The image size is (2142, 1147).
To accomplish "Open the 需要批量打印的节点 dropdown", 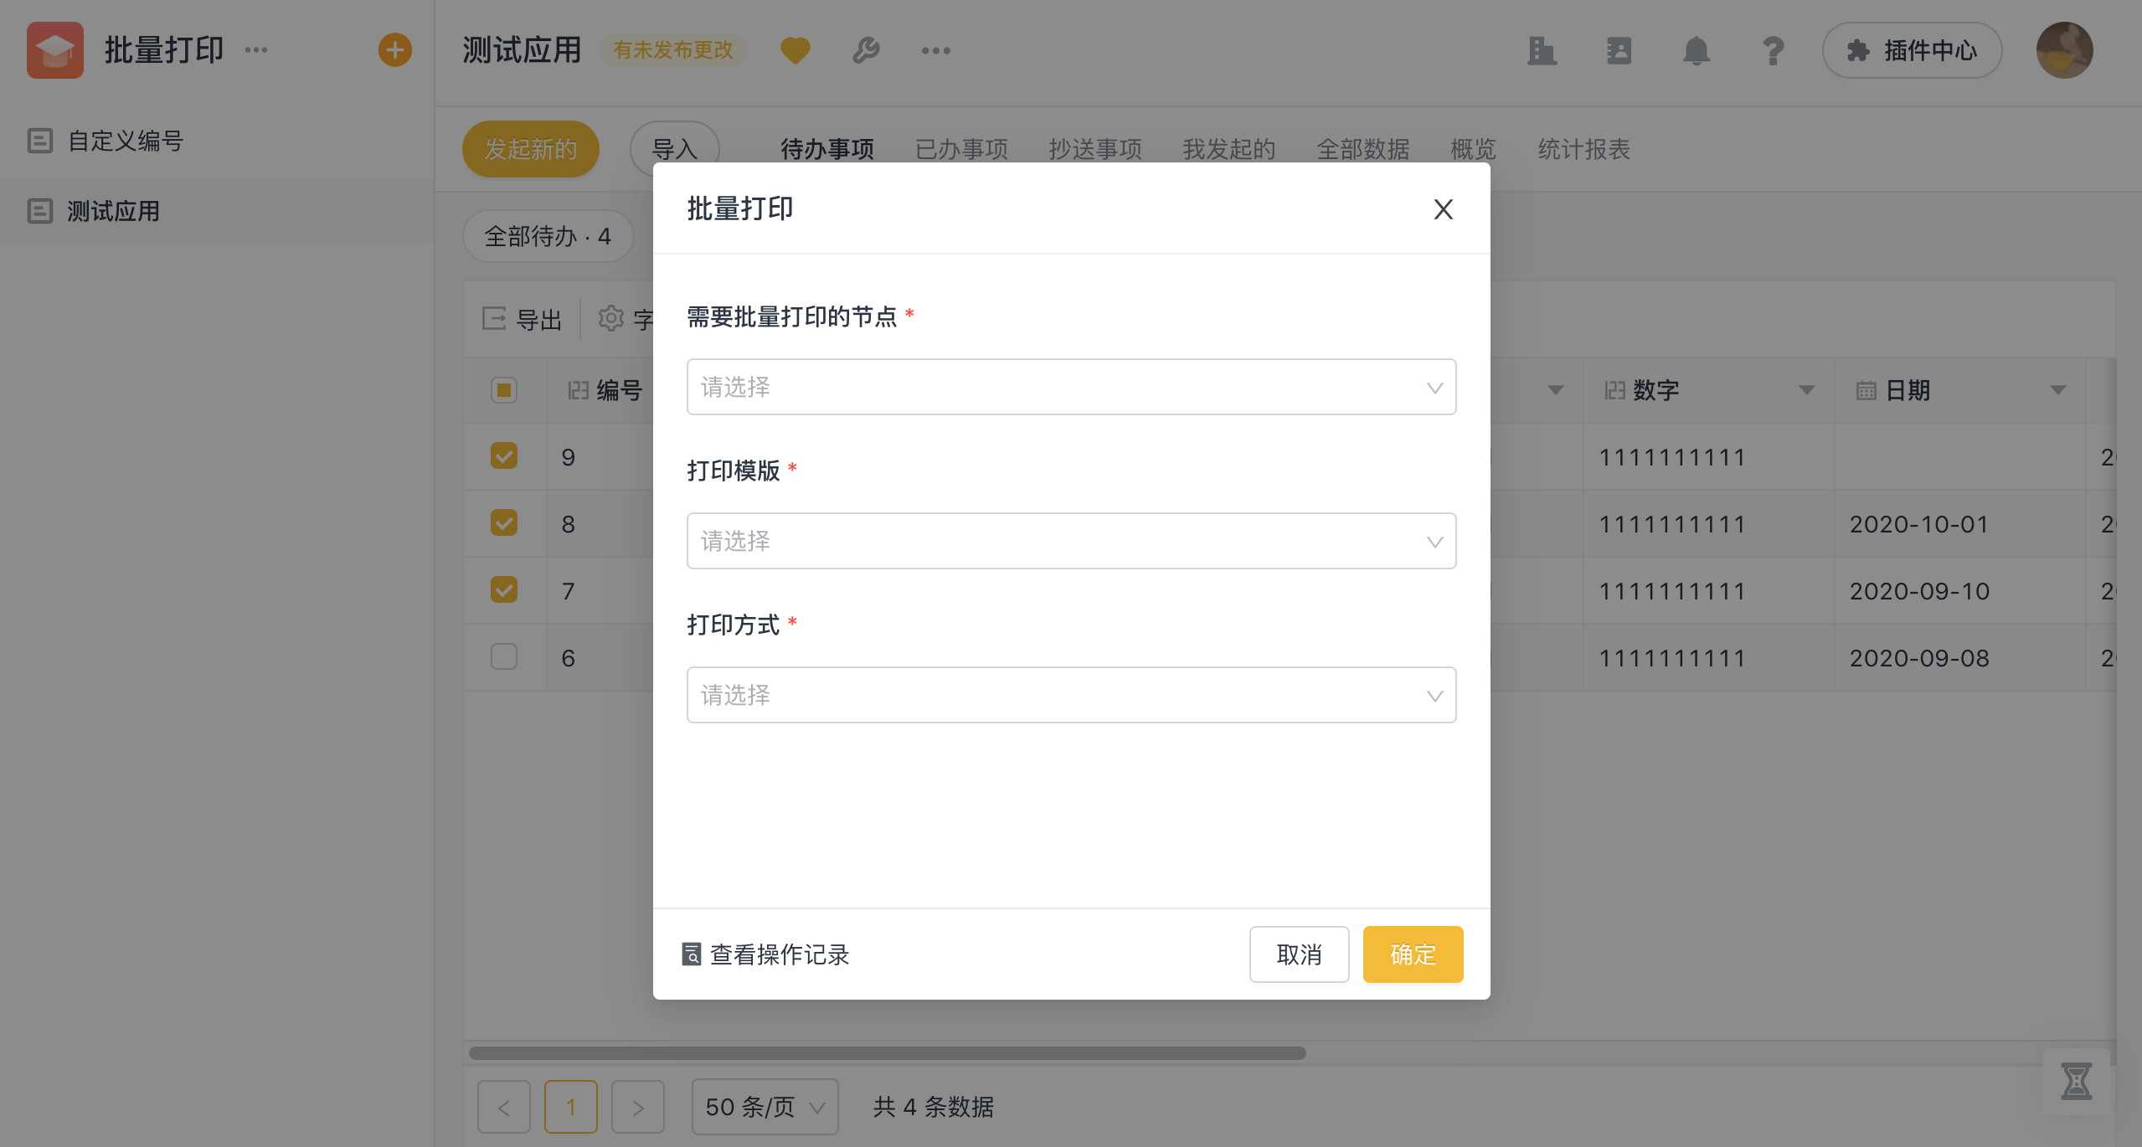I will pos(1071,387).
